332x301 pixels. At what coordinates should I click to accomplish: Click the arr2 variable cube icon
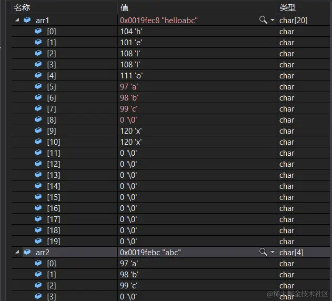[x=27, y=252]
